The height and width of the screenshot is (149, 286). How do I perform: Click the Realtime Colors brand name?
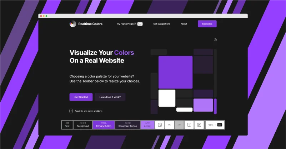tap(90, 24)
